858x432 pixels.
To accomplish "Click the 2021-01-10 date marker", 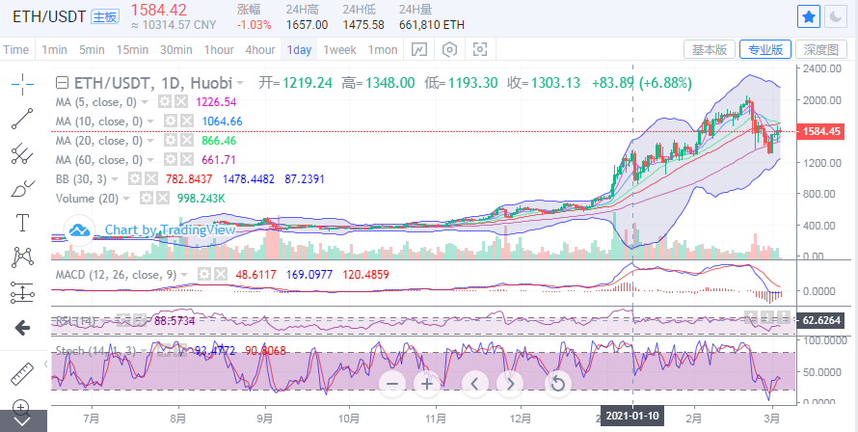I will [632, 416].
